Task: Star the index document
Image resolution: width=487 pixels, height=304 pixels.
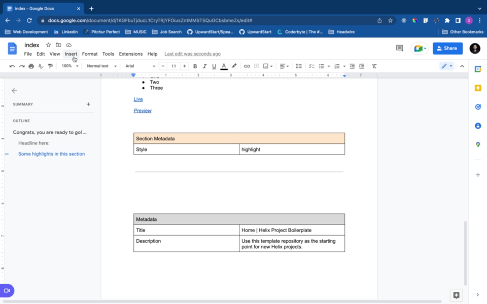Action: click(x=49, y=45)
